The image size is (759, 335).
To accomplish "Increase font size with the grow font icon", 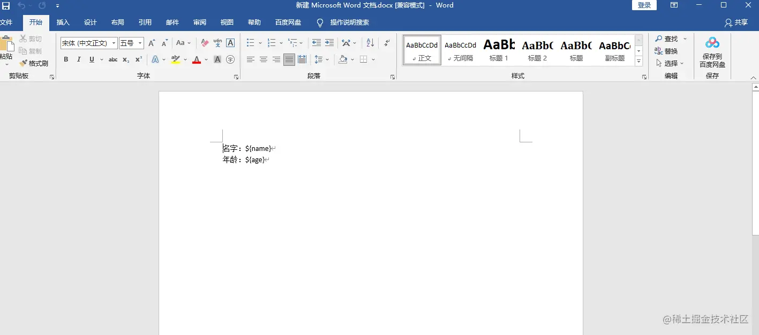I will (x=152, y=43).
